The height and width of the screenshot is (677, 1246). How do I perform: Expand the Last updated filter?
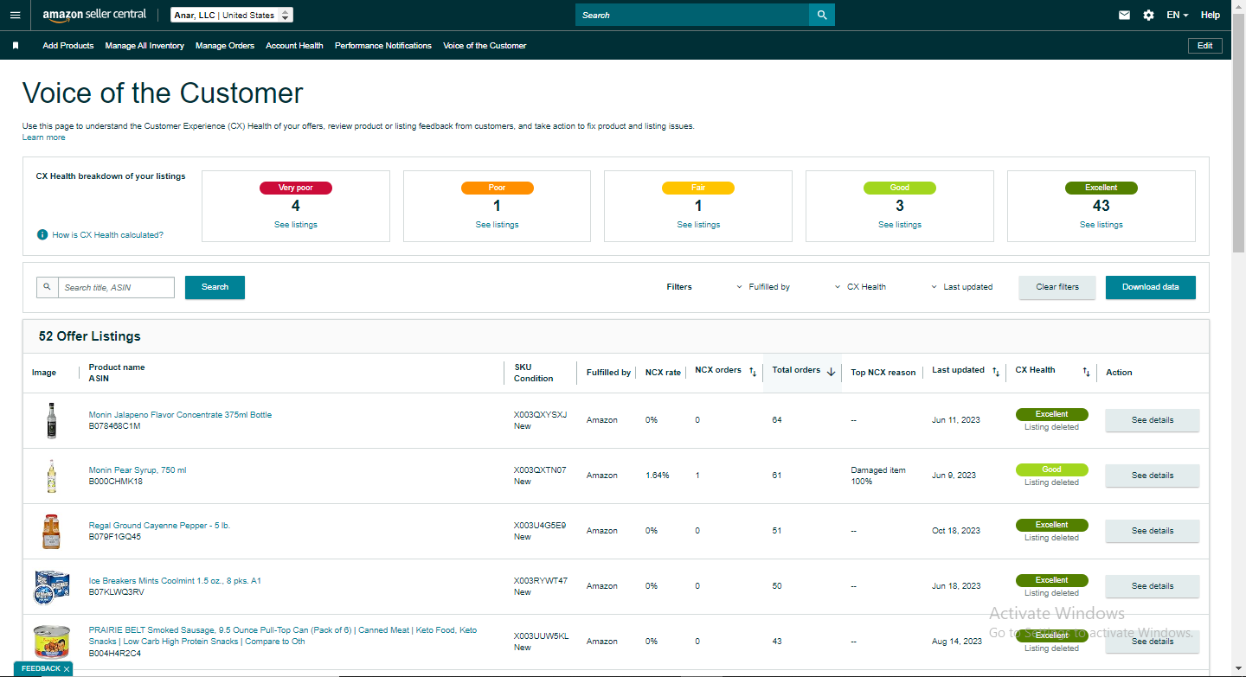click(x=961, y=287)
